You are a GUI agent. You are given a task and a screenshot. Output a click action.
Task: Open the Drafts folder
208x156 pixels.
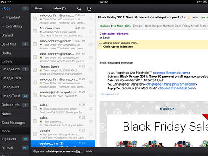tap(15, 53)
